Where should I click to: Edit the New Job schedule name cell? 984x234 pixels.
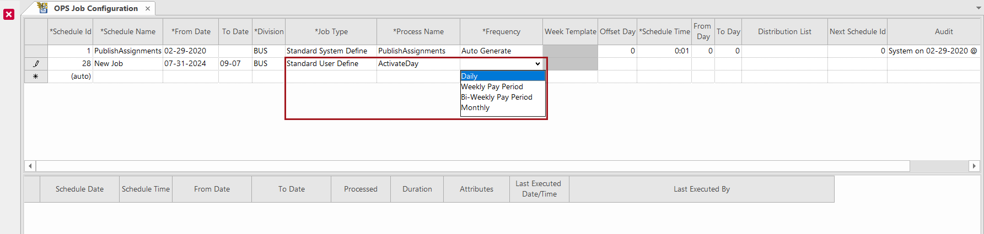[128, 64]
